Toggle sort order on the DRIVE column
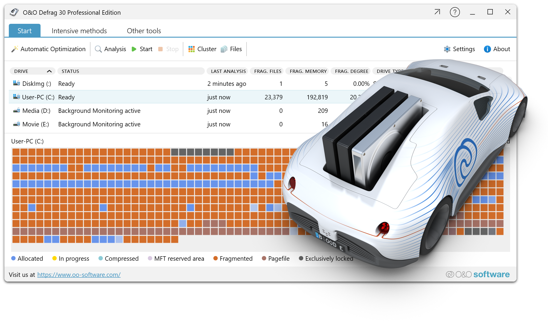The height and width of the screenshot is (323, 548). point(49,71)
